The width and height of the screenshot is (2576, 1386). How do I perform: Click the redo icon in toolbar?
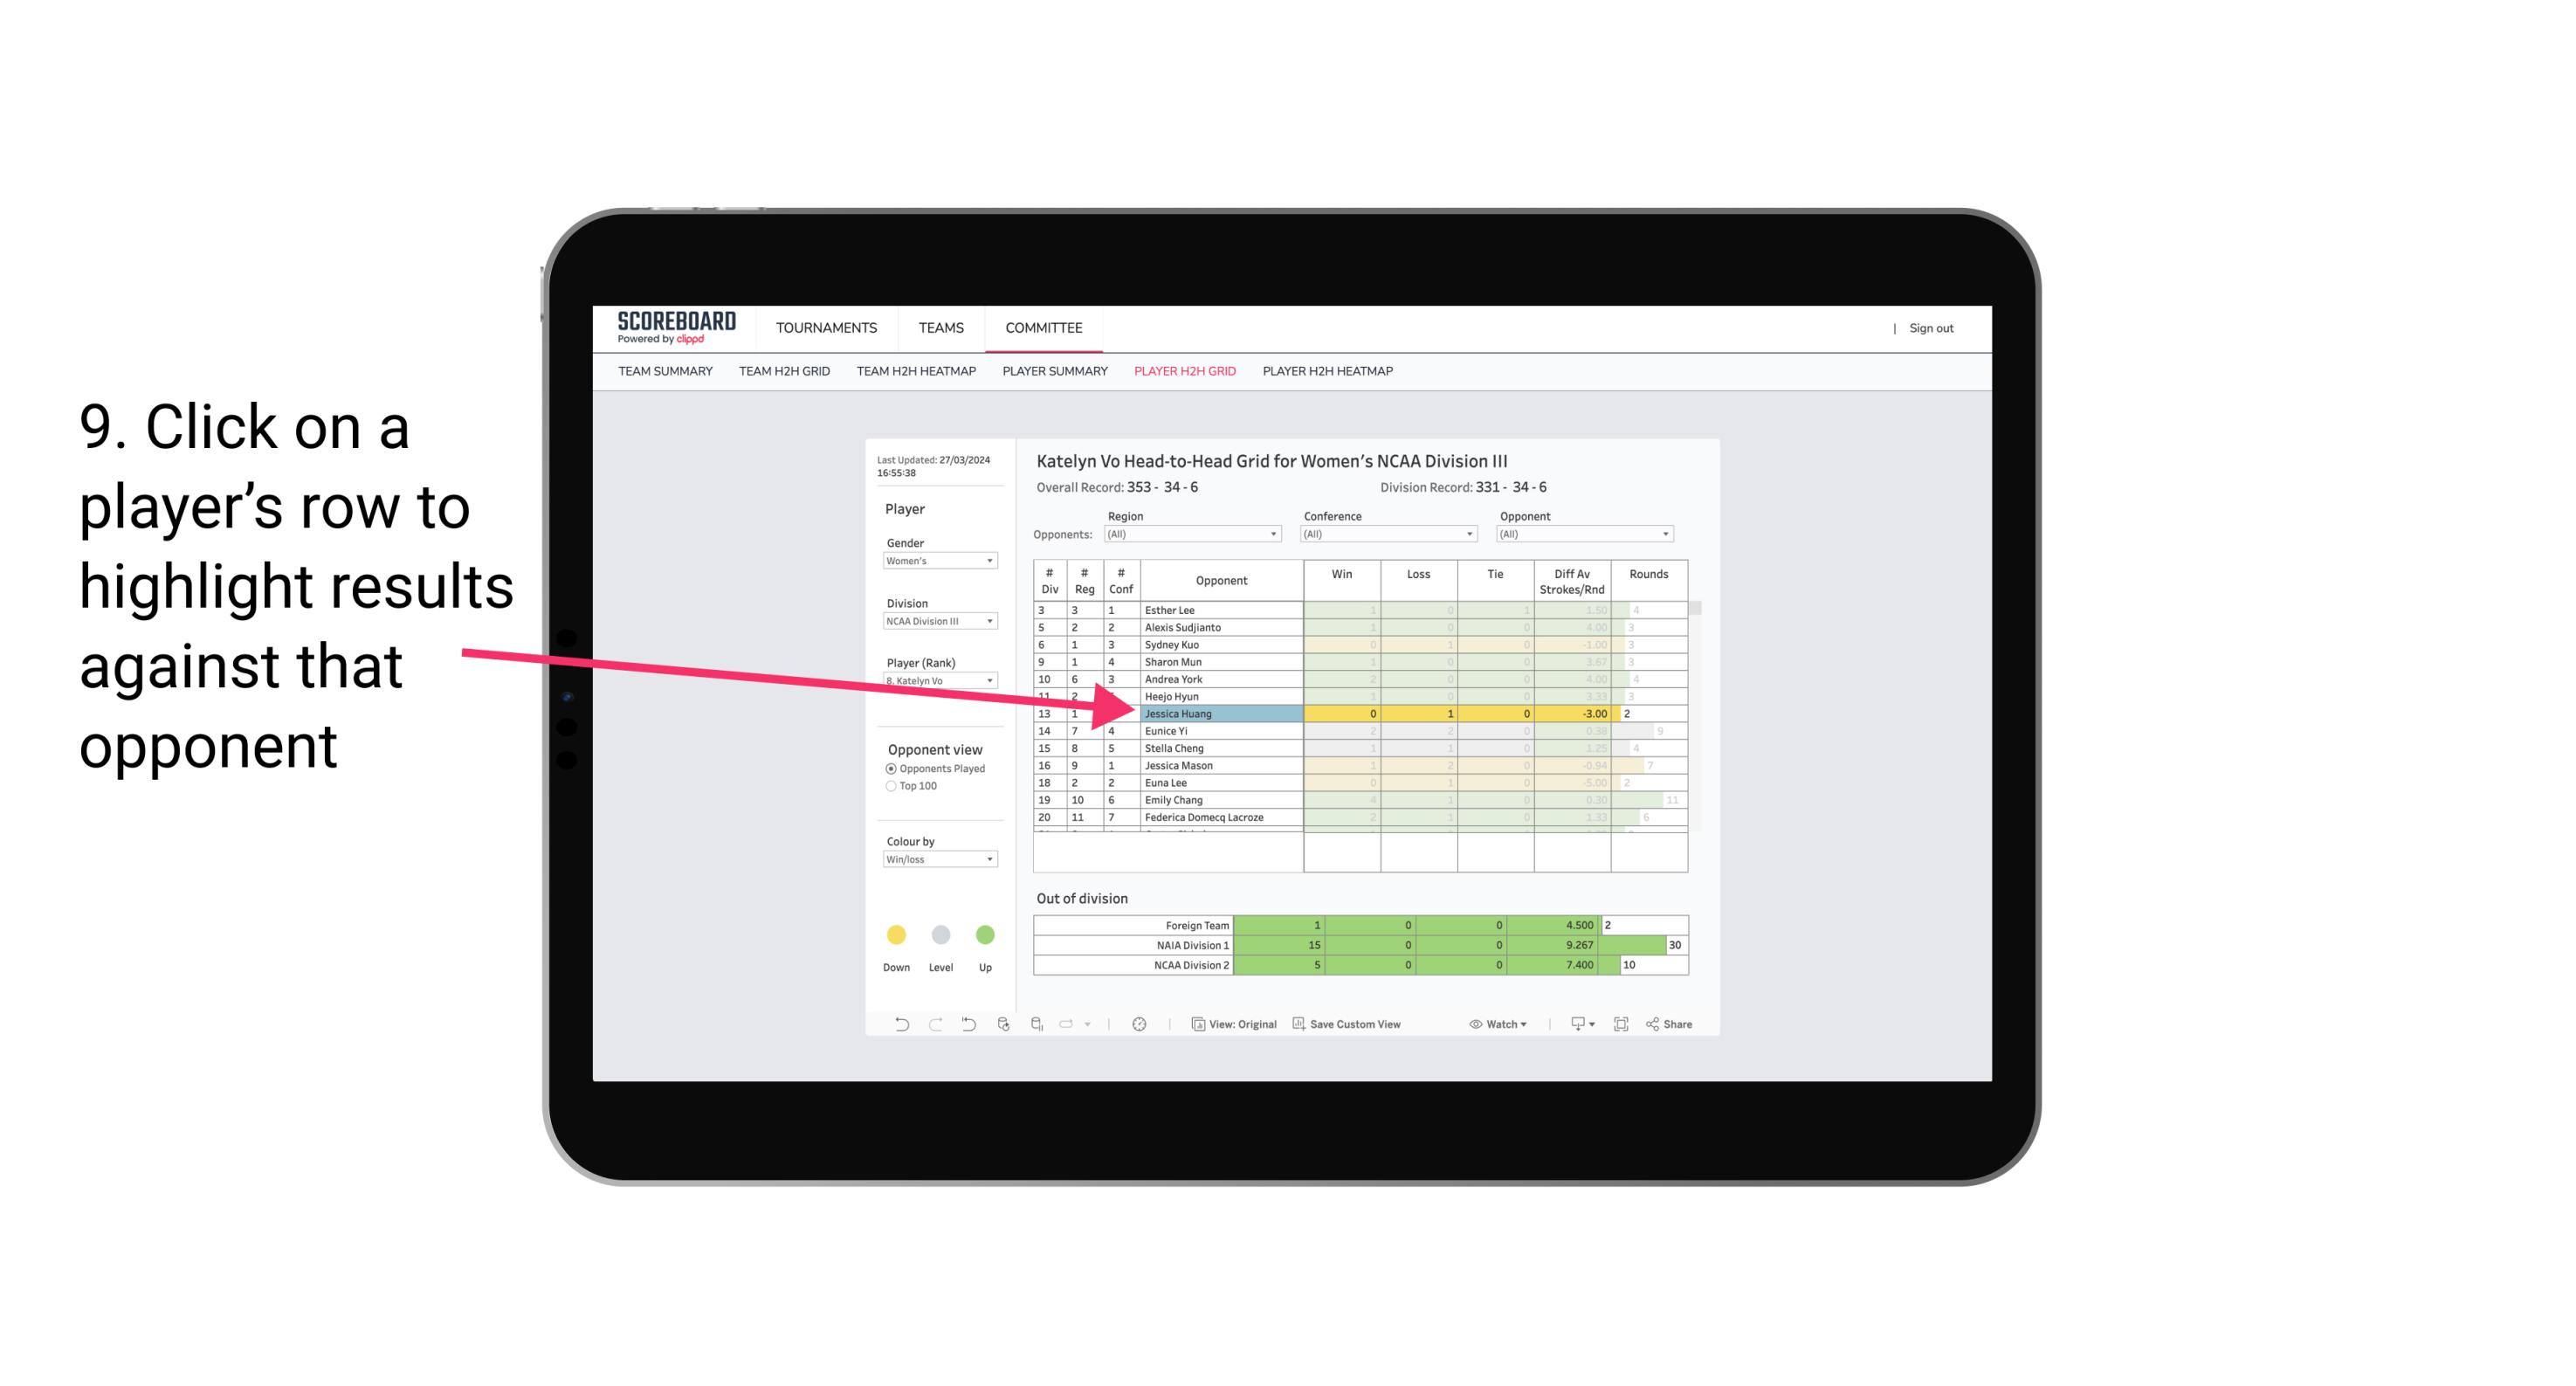point(932,1026)
